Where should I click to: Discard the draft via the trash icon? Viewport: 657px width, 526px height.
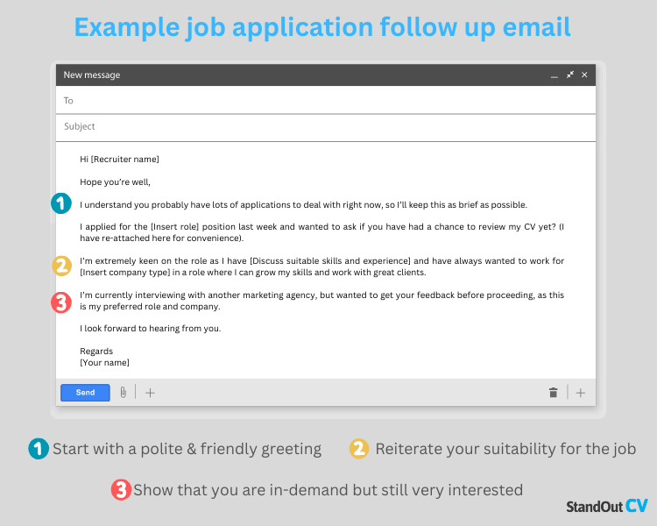tap(554, 393)
